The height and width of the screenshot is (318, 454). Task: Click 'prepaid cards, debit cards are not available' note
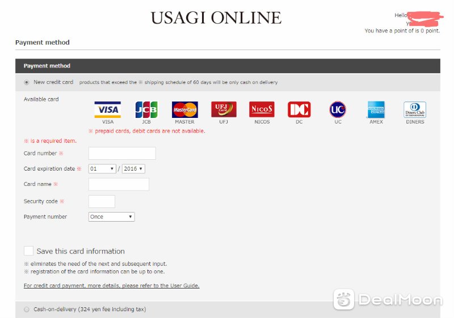coord(147,131)
